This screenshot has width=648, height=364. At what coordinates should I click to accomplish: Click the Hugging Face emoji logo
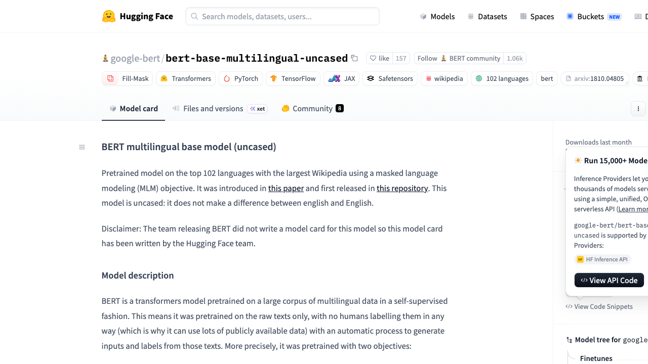[x=109, y=16]
